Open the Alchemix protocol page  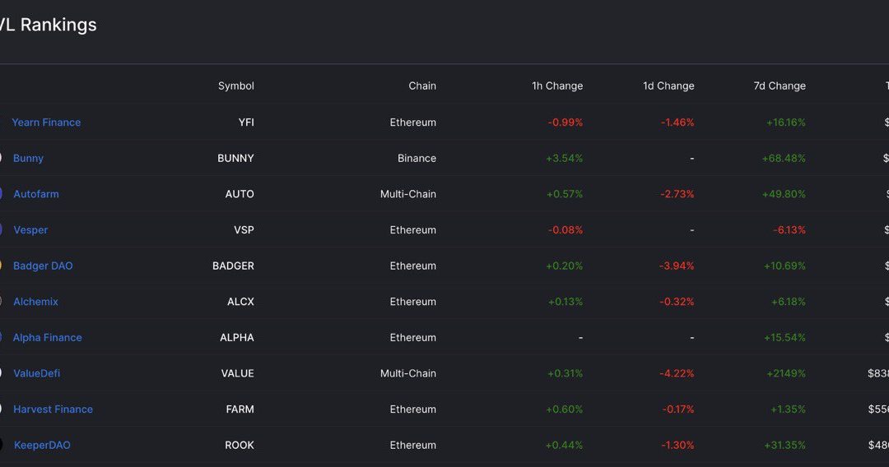(x=35, y=301)
